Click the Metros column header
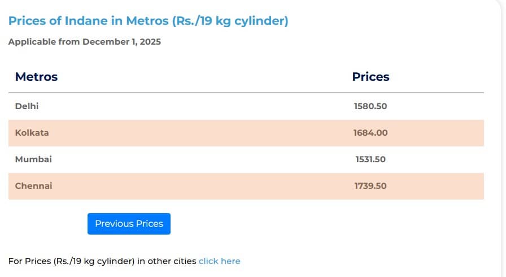Screen dimensions: 506x277 click(x=36, y=77)
